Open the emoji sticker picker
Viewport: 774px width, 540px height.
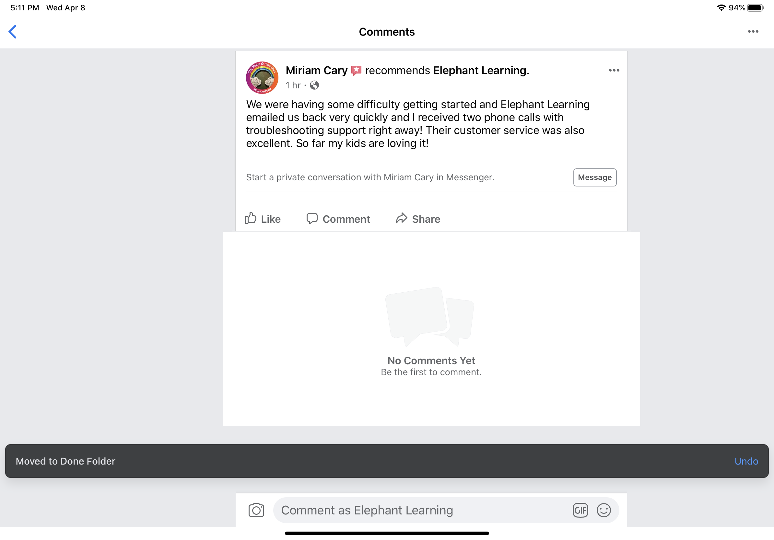point(604,510)
